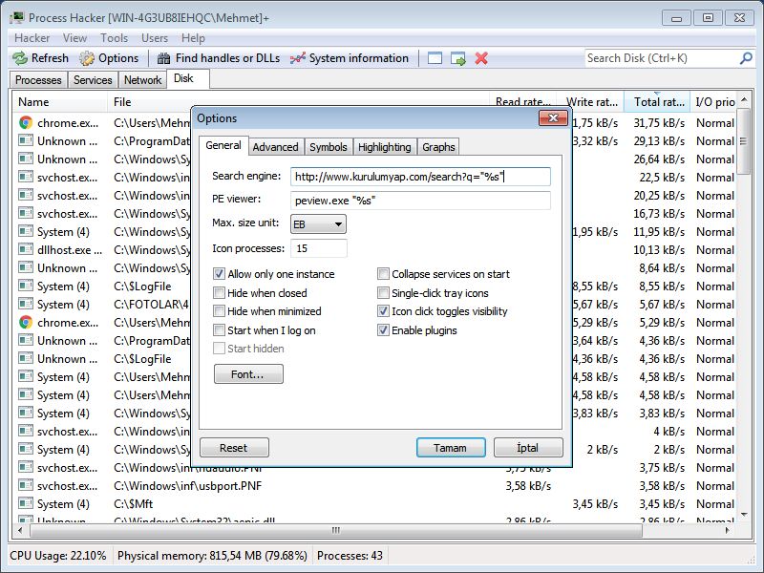Click the Icon processes number field

pos(319,248)
